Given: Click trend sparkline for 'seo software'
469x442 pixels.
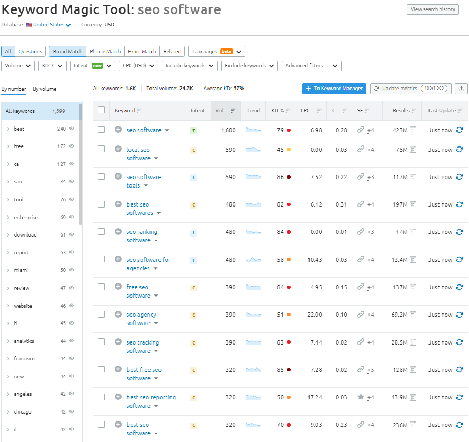Looking at the screenshot, I should point(253,130).
